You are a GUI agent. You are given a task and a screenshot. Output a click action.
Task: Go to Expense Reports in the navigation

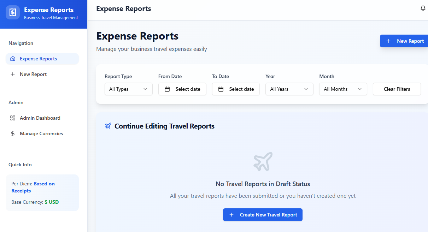click(42, 59)
